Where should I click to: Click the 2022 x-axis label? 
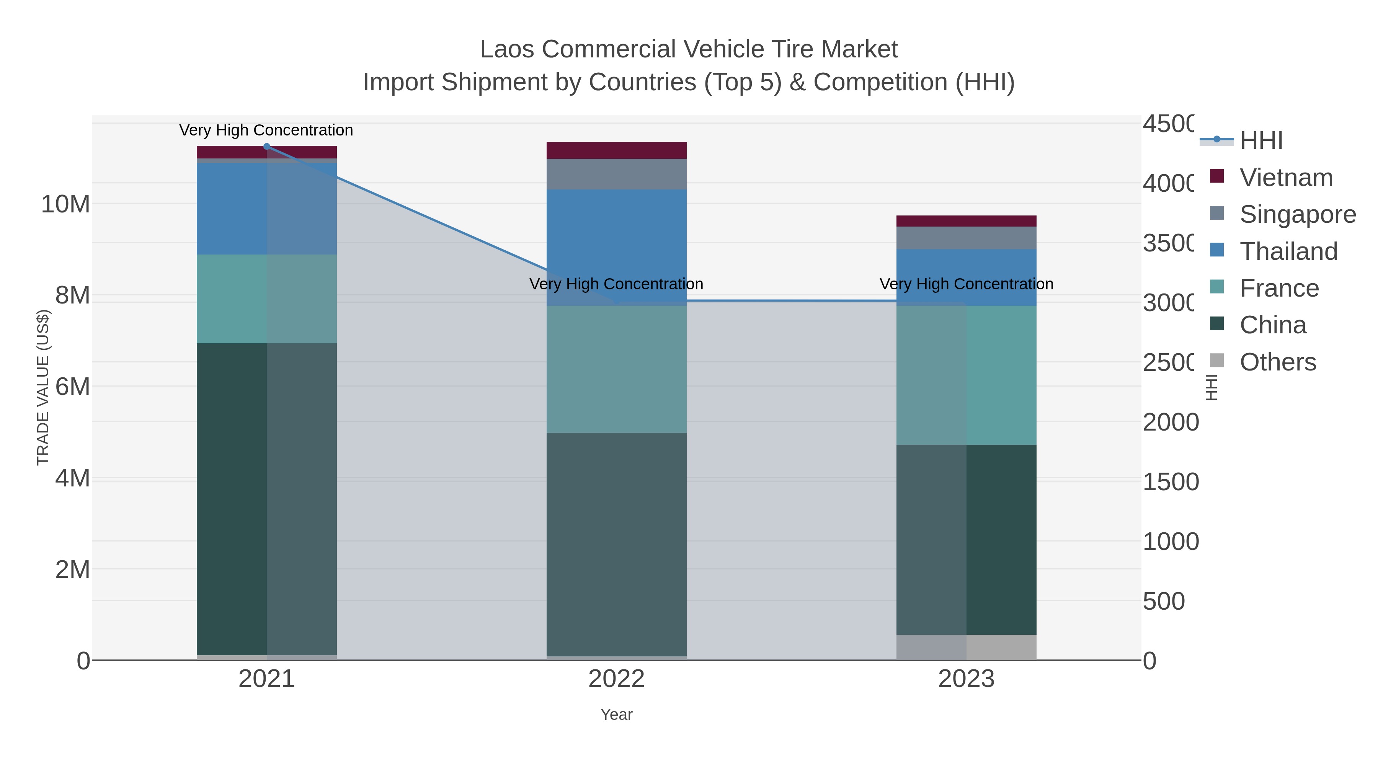(x=616, y=679)
